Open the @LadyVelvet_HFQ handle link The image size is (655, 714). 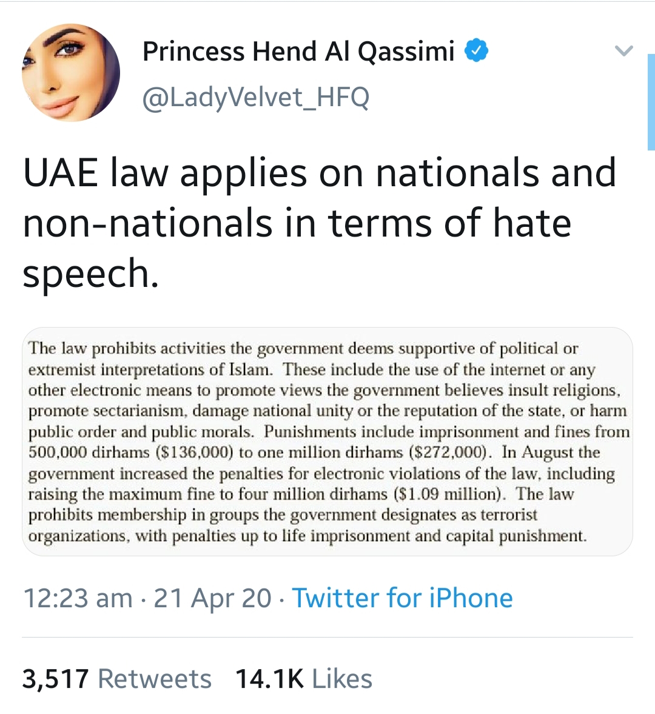click(256, 96)
